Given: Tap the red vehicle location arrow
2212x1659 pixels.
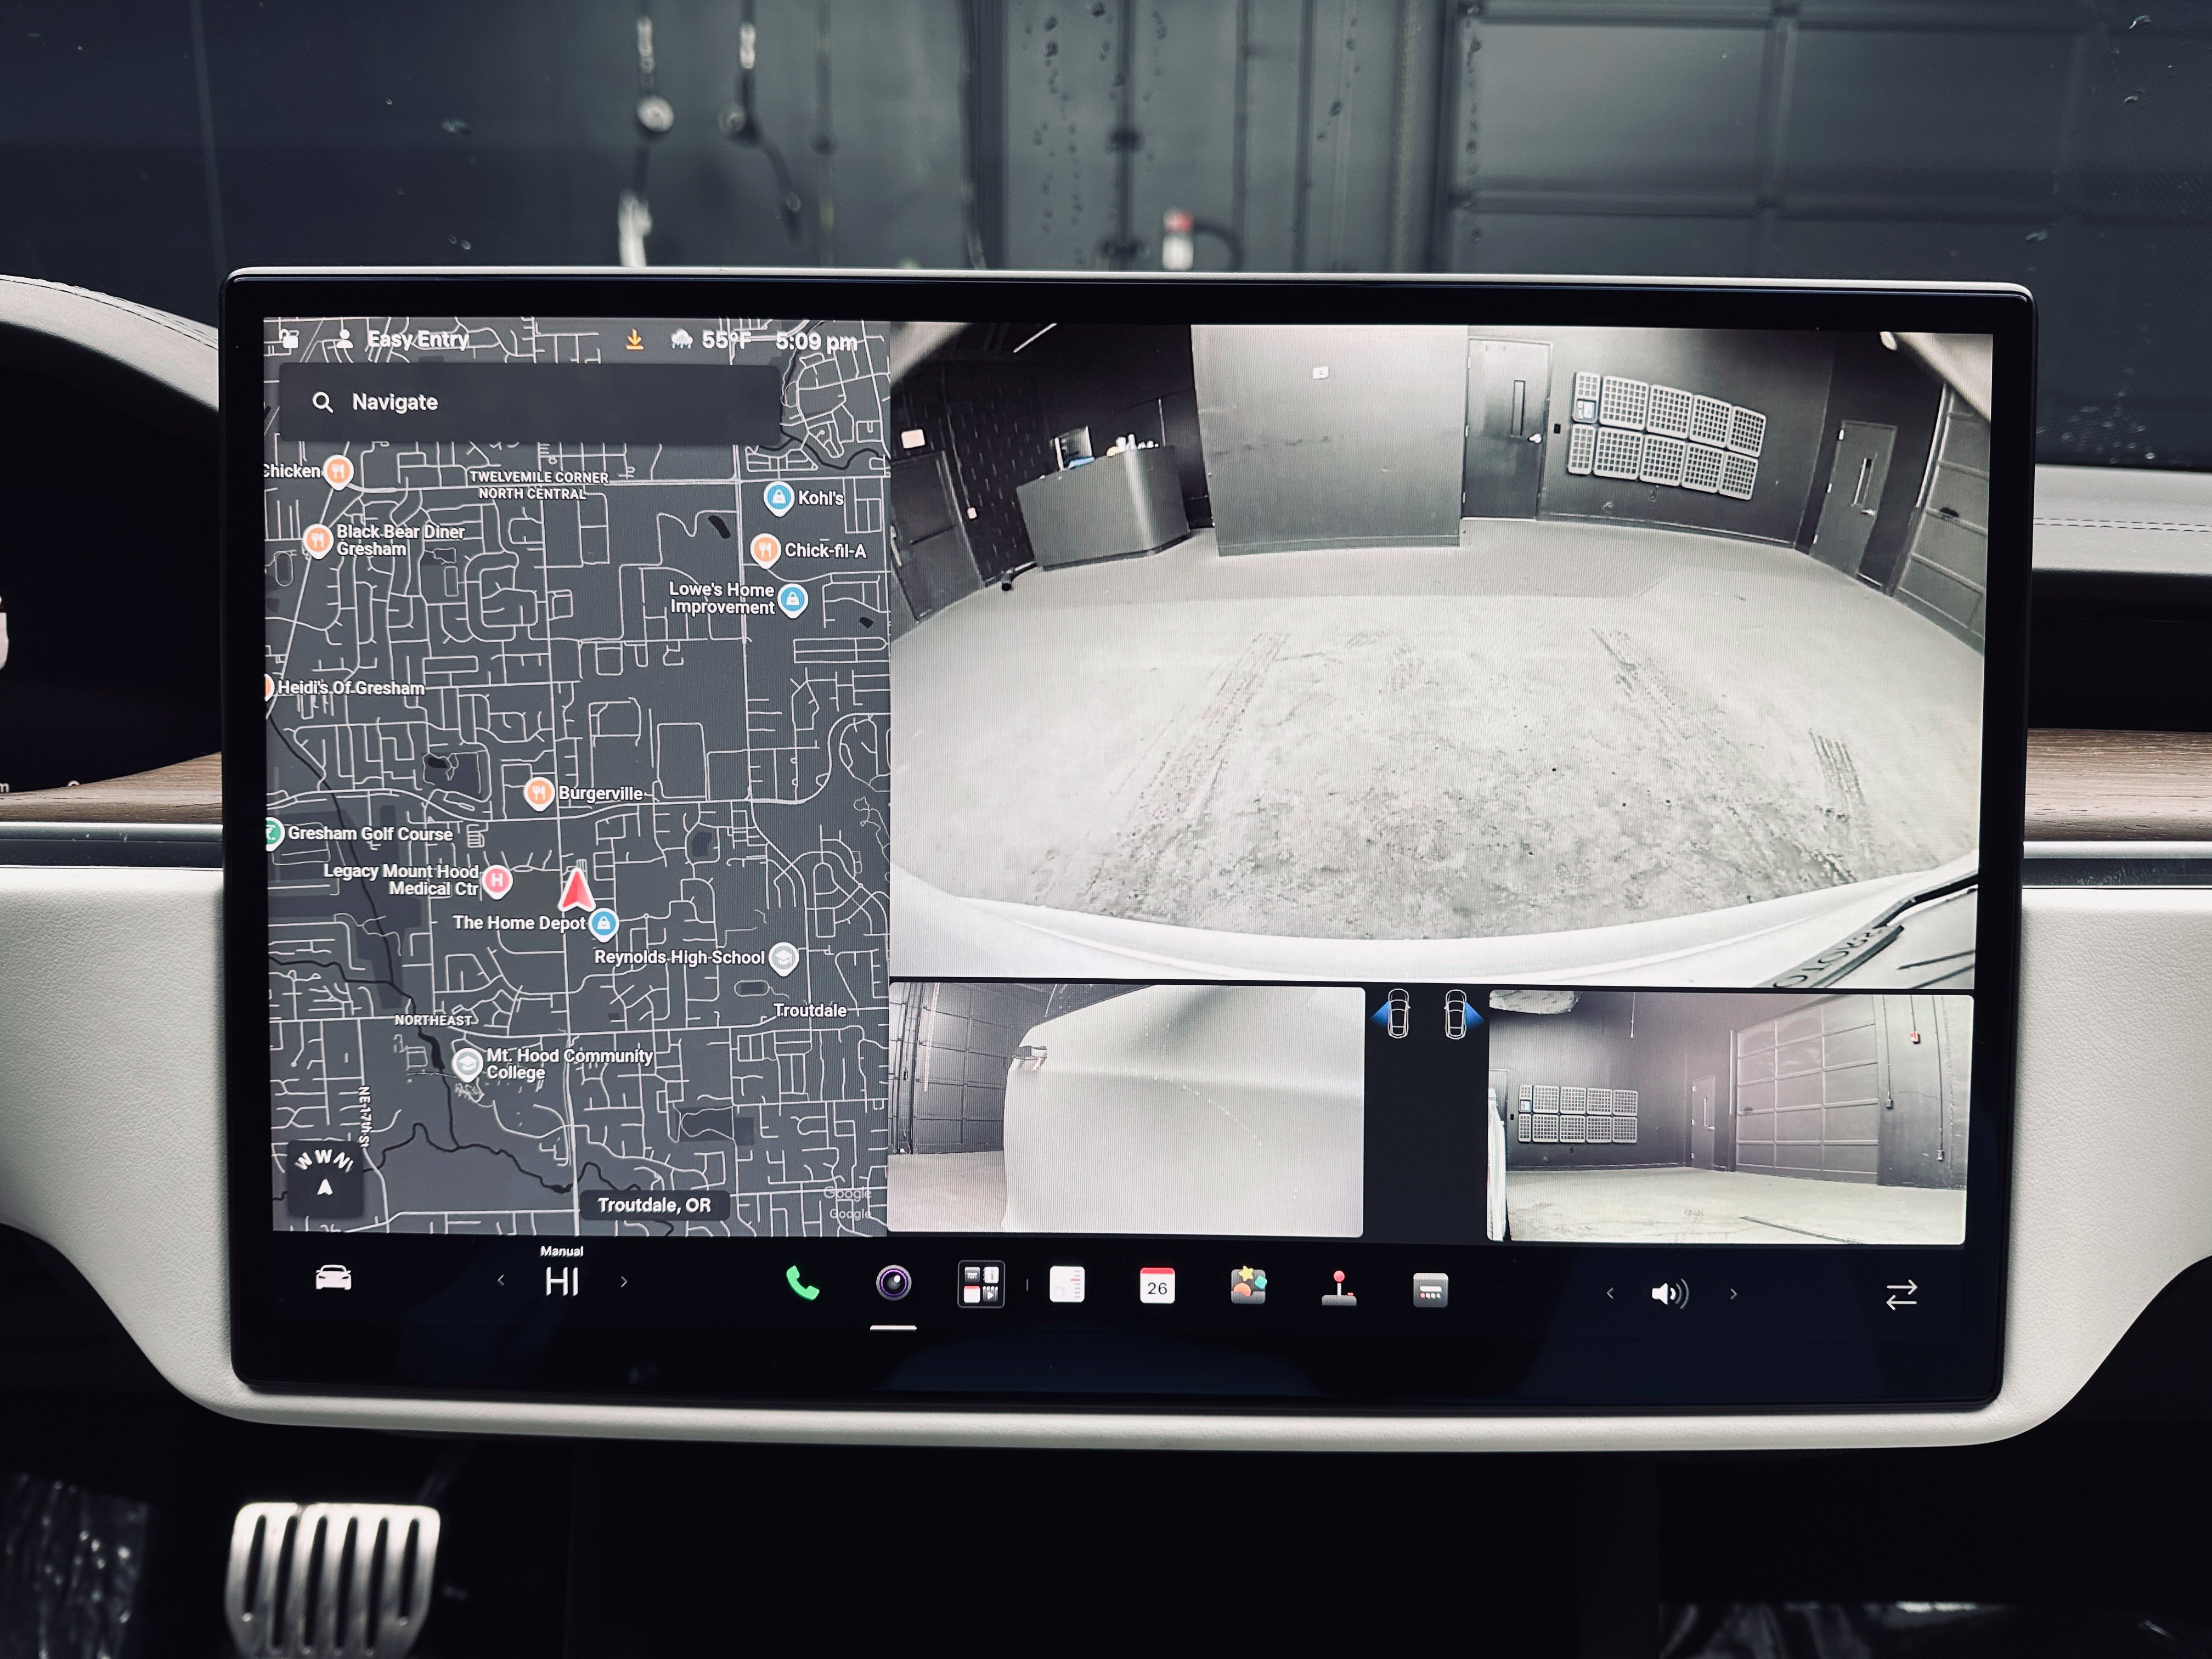Looking at the screenshot, I should 576,889.
